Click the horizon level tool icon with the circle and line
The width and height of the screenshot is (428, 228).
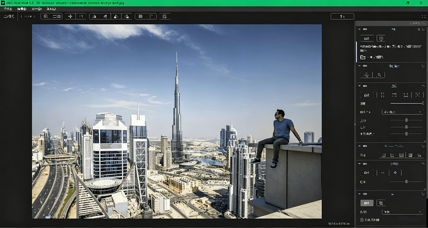[395, 173]
